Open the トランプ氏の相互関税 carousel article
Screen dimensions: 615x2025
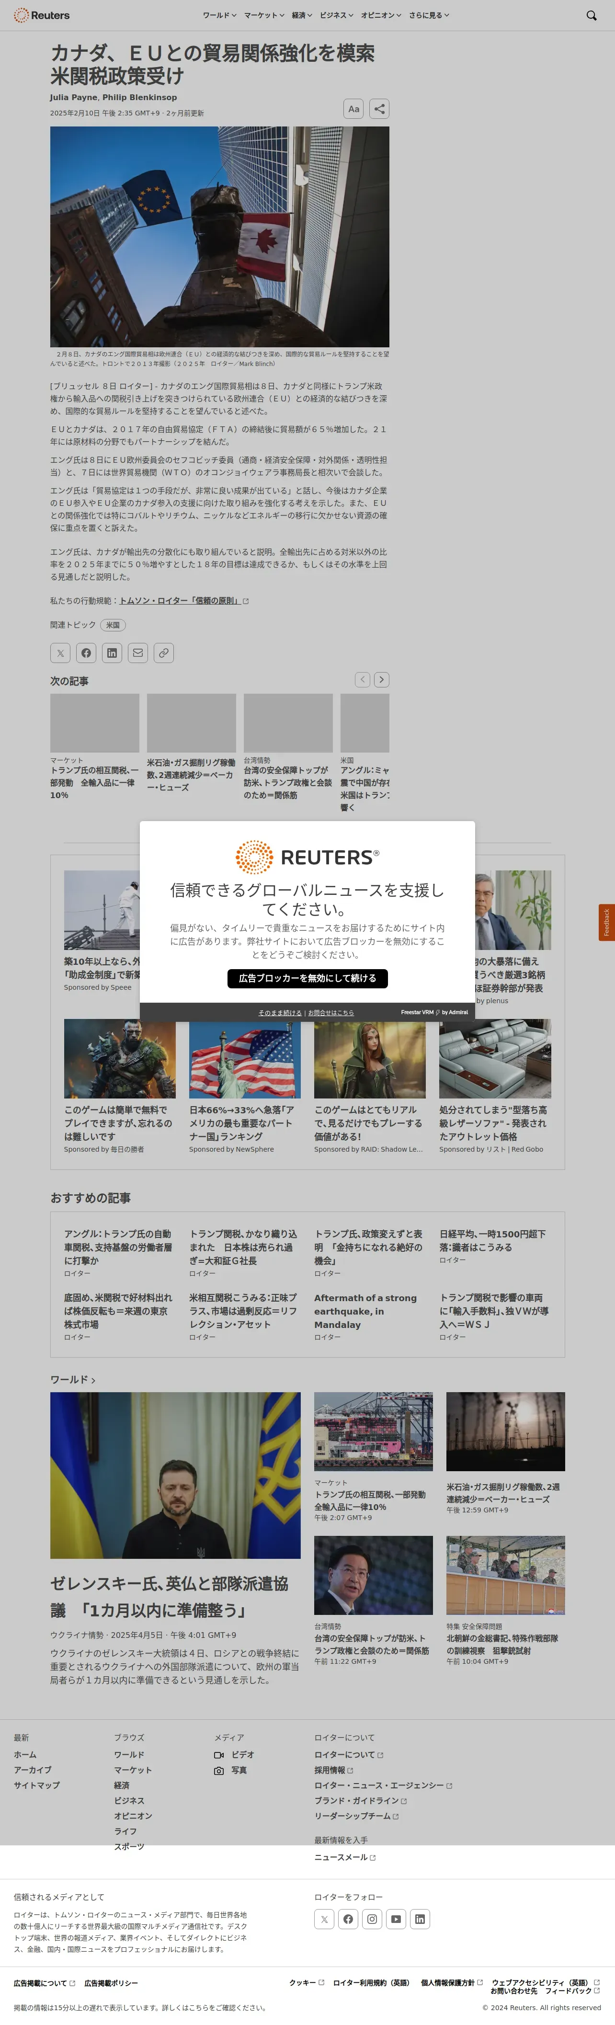tap(94, 783)
